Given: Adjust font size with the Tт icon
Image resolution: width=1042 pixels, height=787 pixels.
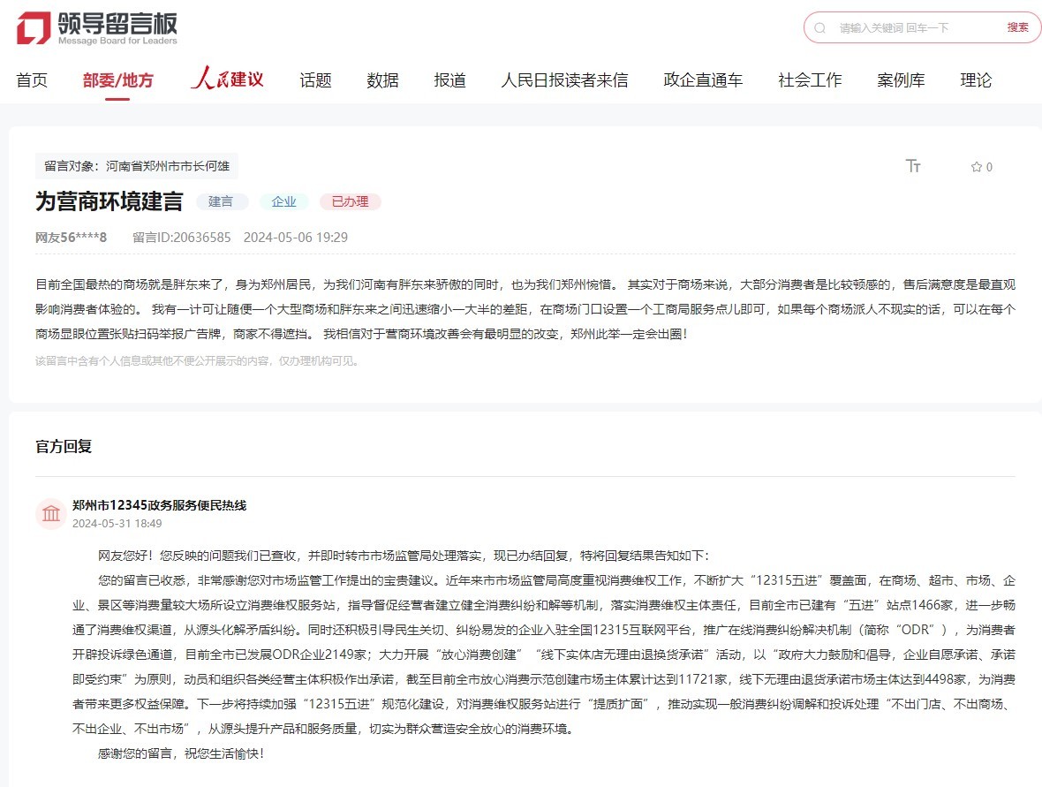Looking at the screenshot, I should coord(913,166).
